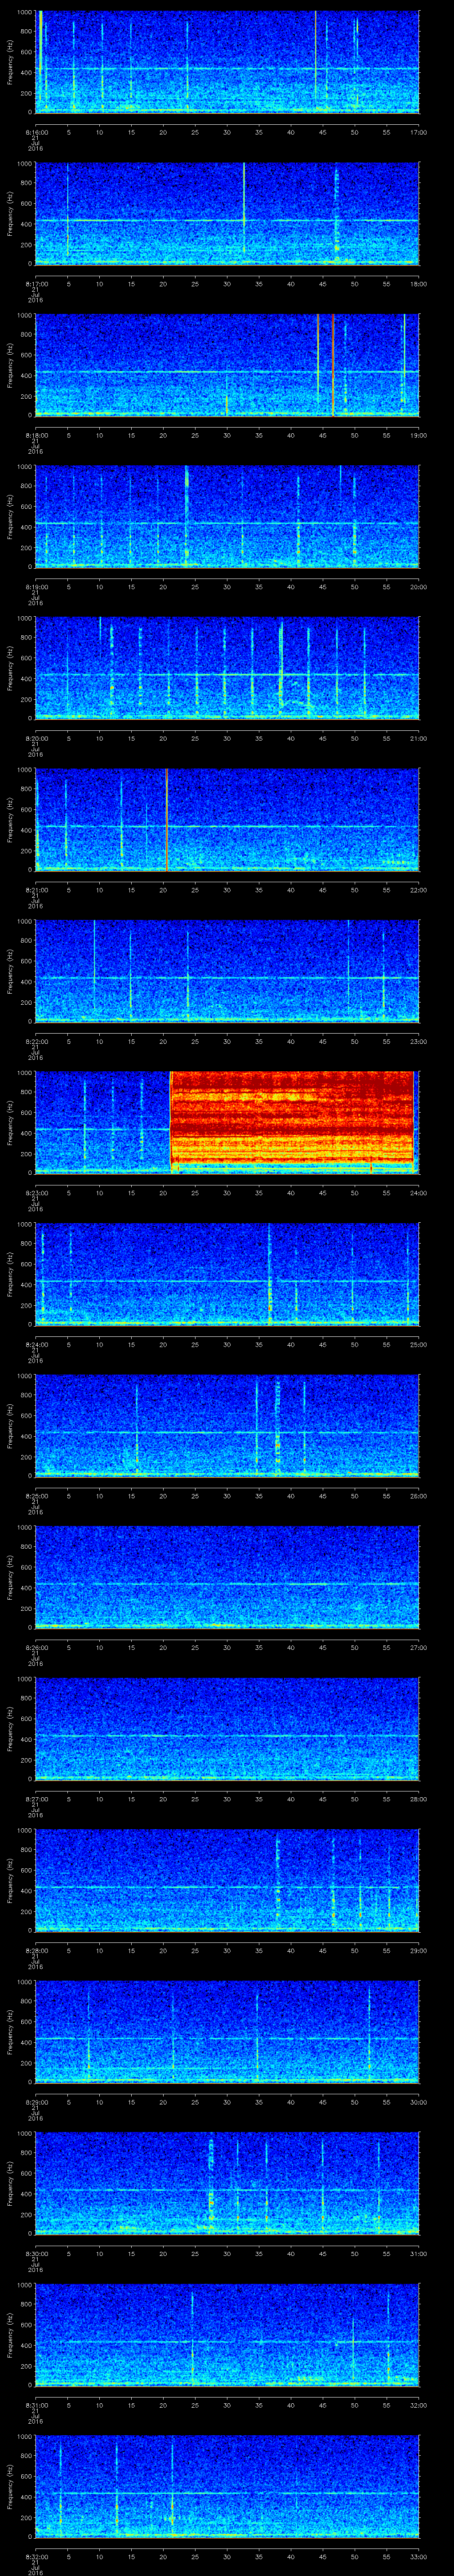Open the quiet spectrogram panel starting at 8:26:00
The image size is (454, 2576).
pos(227,1577)
